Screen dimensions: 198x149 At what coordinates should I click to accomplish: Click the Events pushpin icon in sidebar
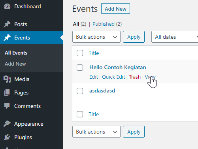tap(7, 38)
